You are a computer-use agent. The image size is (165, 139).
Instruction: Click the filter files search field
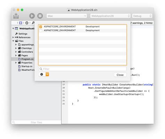point(36,122)
